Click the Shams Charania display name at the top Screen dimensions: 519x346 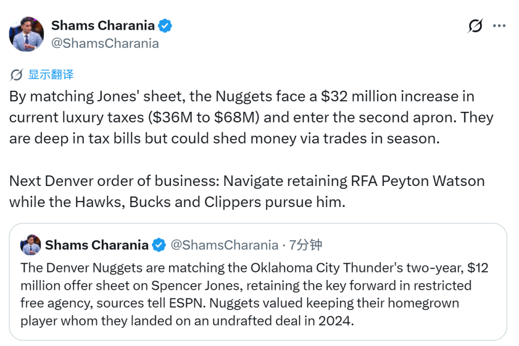point(103,25)
